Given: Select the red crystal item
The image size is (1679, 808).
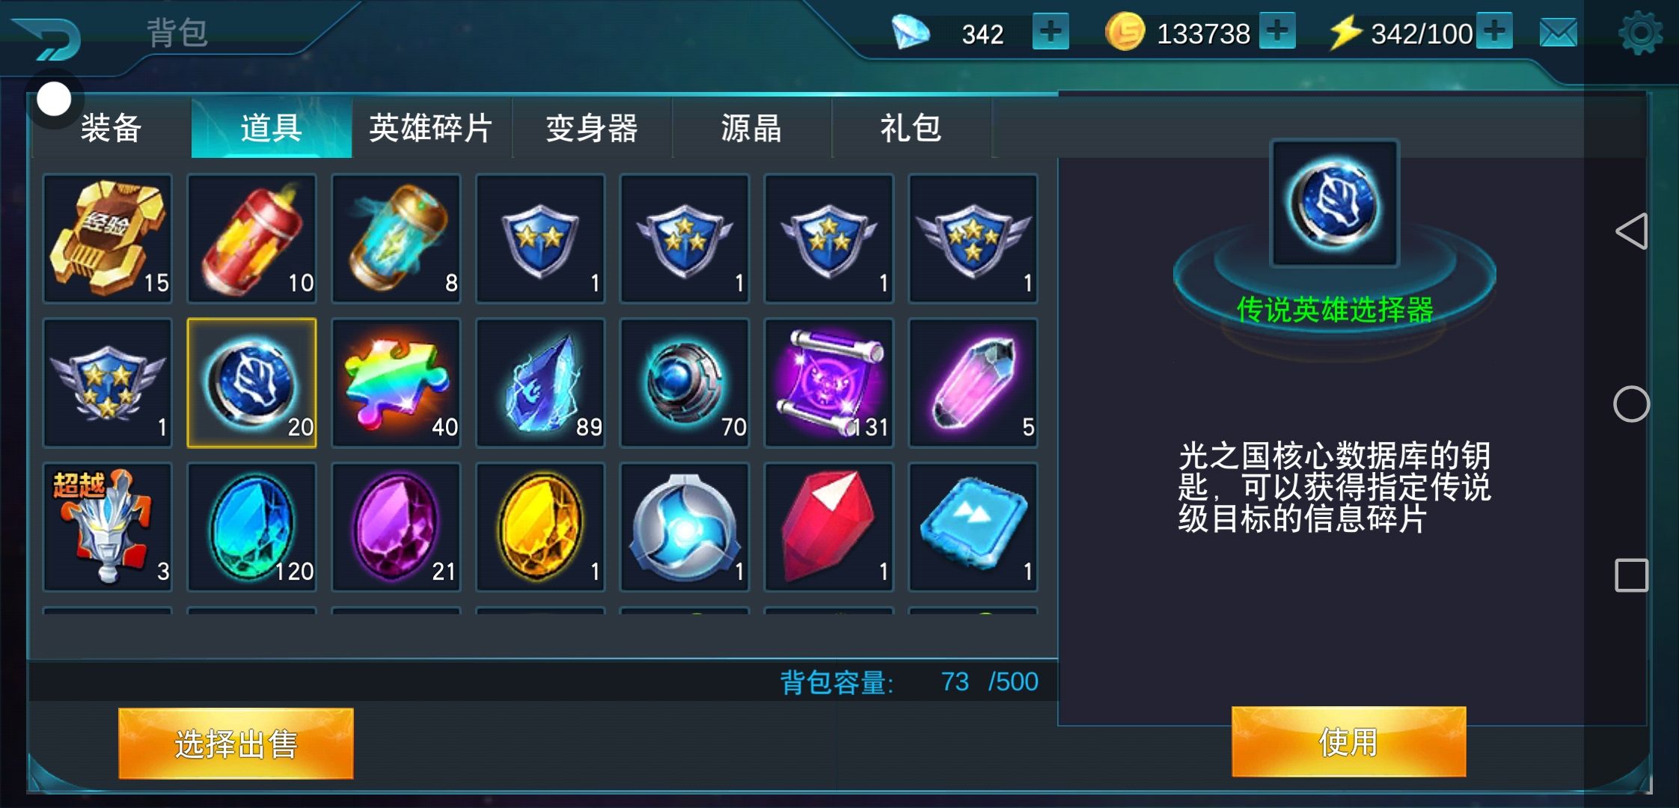Looking at the screenshot, I should pos(828,527).
